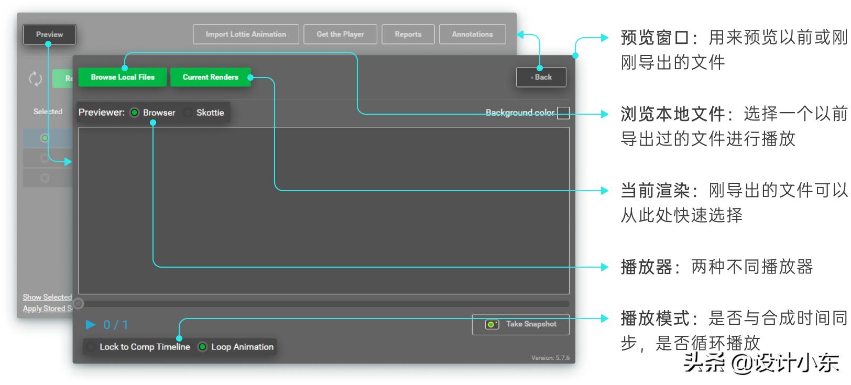This screenshot has height=385, width=851.
Task: Click the refresh compositions icon
Action: pos(35,79)
